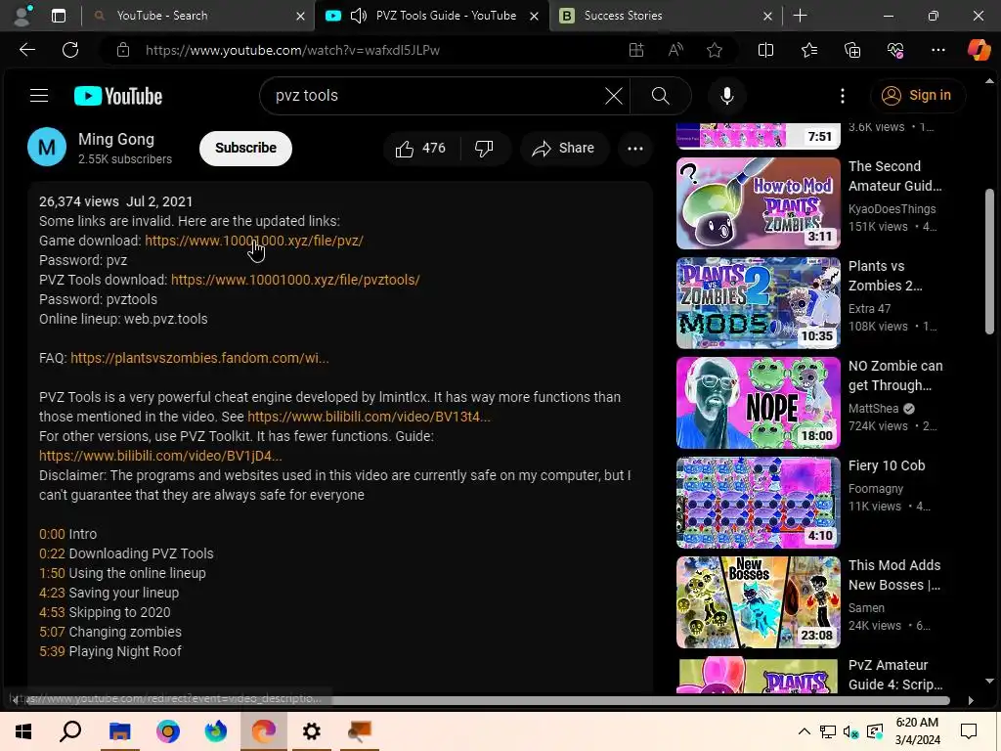1001x751 pixels.
Task: Go back in the browser
Action: [26, 50]
